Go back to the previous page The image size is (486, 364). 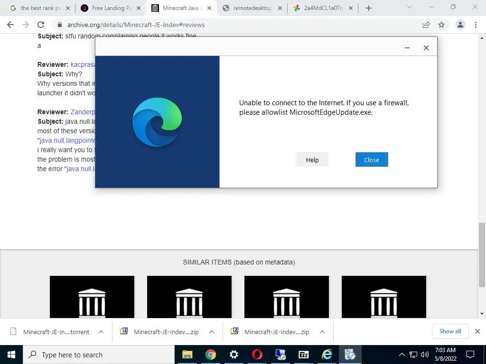[x=10, y=25]
